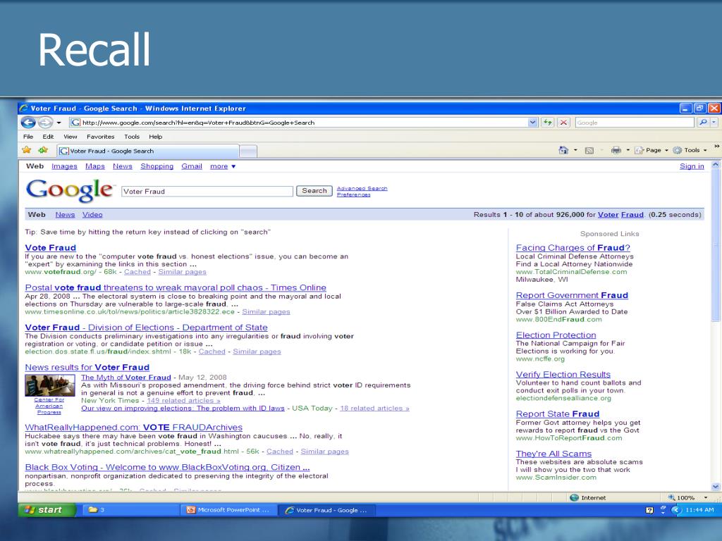
Task: Open the Gmail link
Action: (192, 166)
